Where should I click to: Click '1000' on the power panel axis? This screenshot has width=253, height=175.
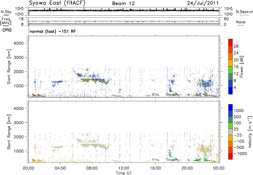click(19, 86)
